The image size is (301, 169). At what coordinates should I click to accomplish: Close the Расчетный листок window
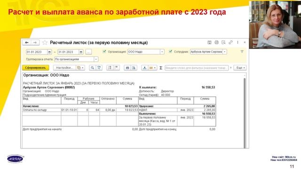point(245,42)
